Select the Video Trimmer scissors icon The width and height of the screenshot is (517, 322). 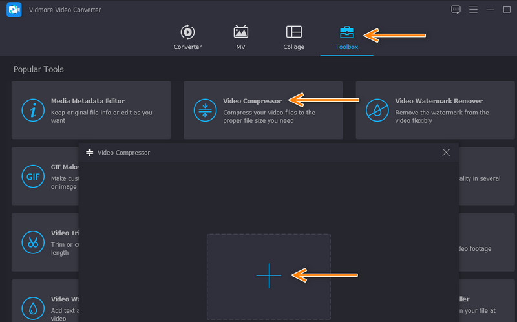click(x=32, y=242)
